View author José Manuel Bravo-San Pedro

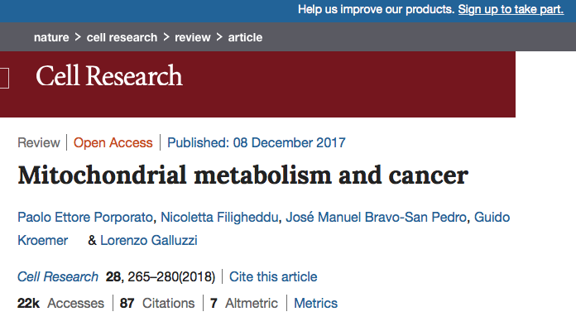click(x=377, y=218)
